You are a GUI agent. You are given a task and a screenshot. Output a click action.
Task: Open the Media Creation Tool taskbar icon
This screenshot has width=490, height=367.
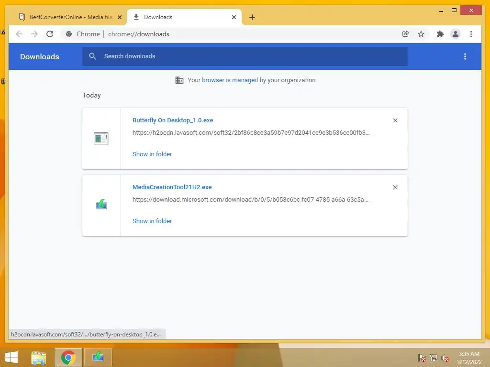tap(98, 357)
